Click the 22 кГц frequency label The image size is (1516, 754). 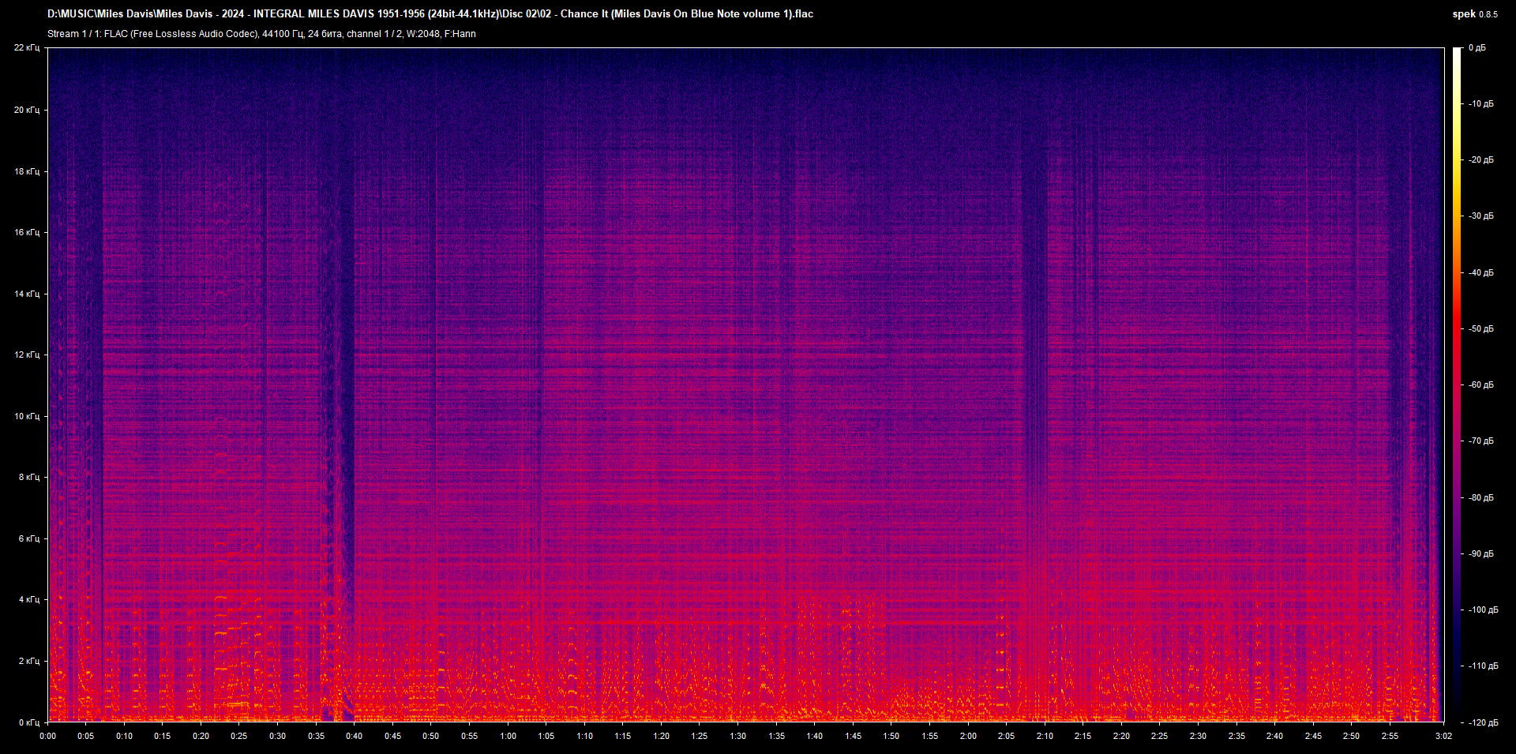(27, 48)
